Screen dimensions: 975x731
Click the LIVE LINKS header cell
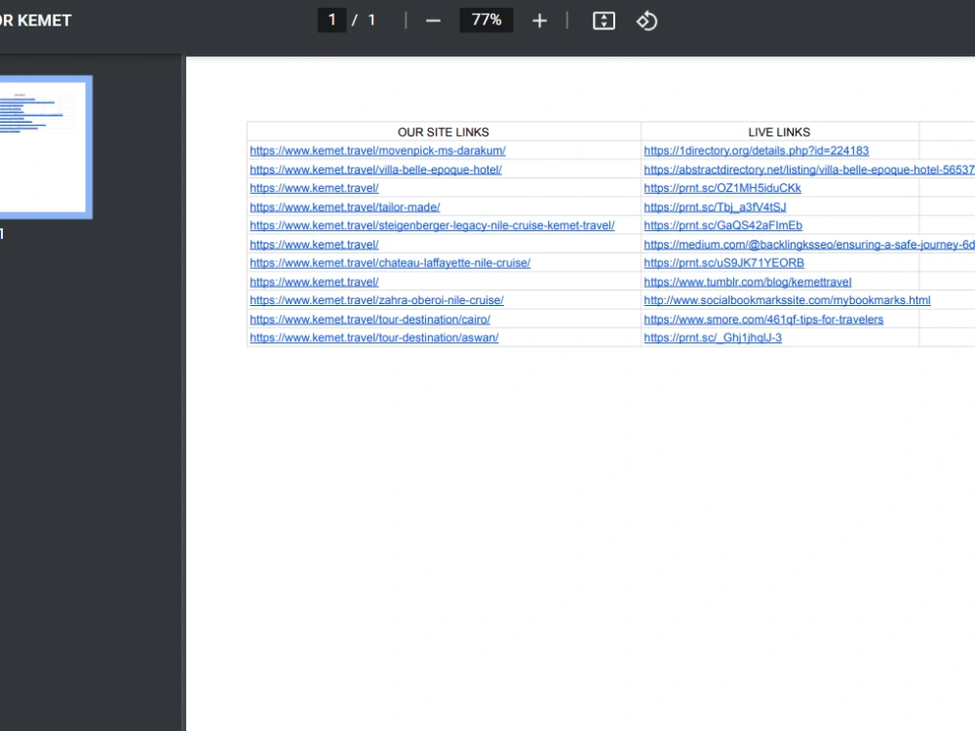[779, 132]
